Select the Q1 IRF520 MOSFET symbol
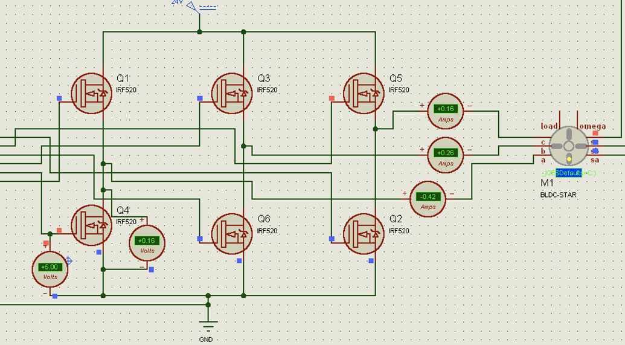The height and width of the screenshot is (345, 625). 92,94
